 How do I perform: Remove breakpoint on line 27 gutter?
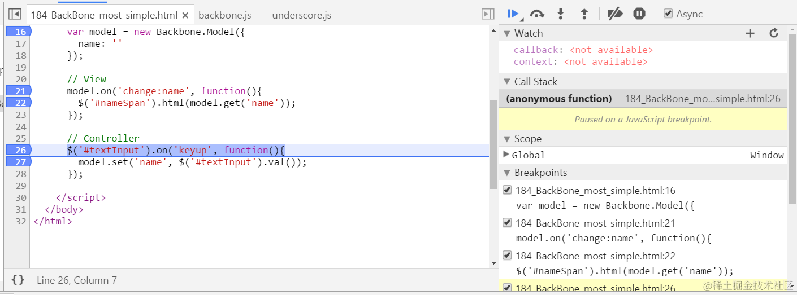click(x=19, y=162)
